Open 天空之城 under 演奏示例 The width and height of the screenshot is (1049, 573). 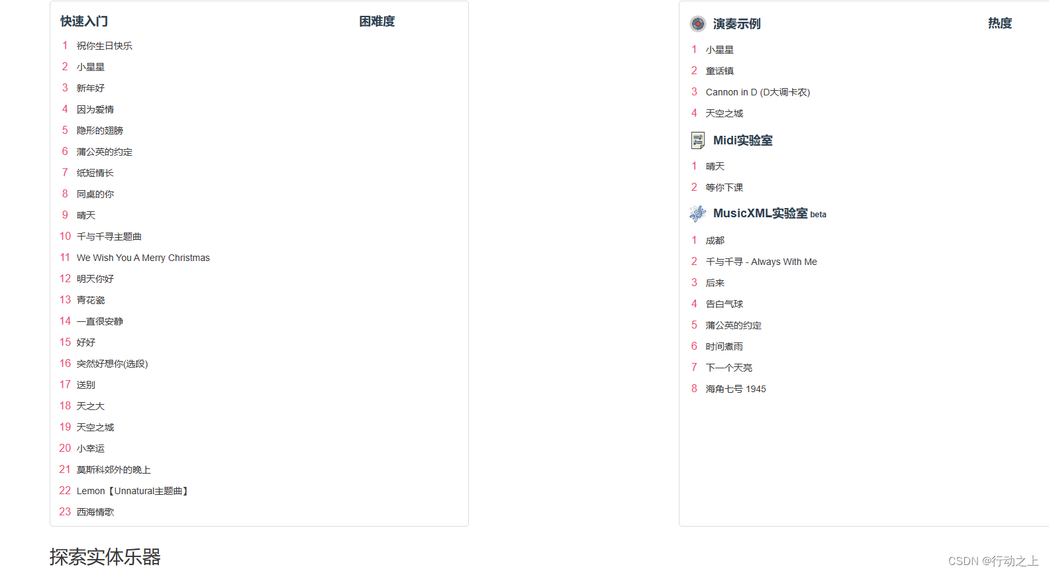pyautogui.click(x=724, y=113)
